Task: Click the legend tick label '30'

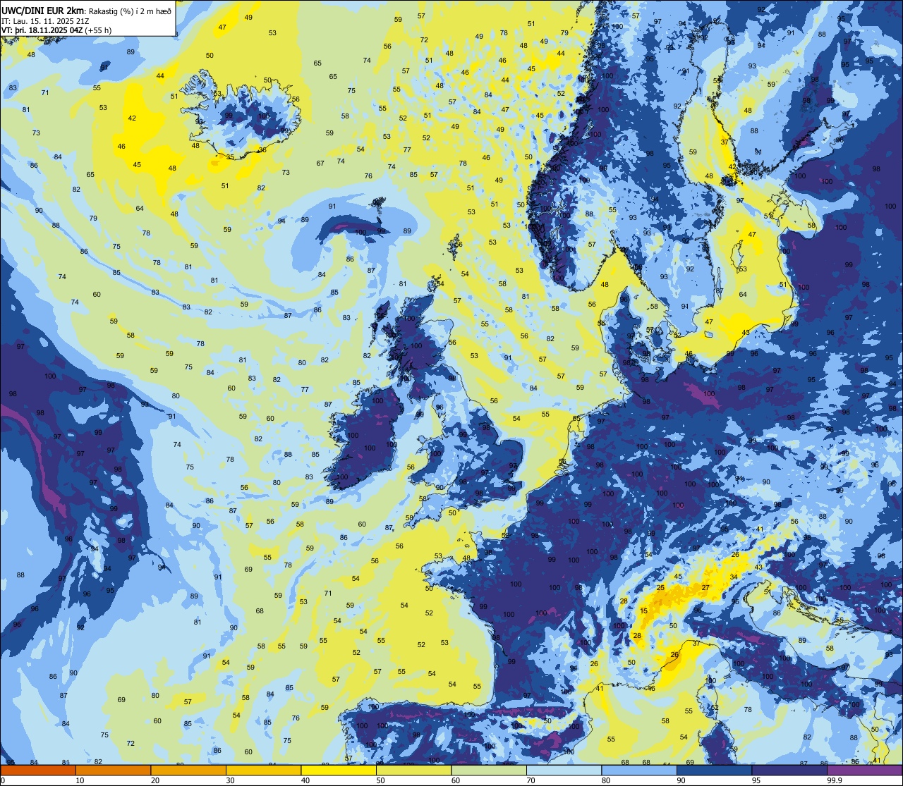Action: point(230,780)
